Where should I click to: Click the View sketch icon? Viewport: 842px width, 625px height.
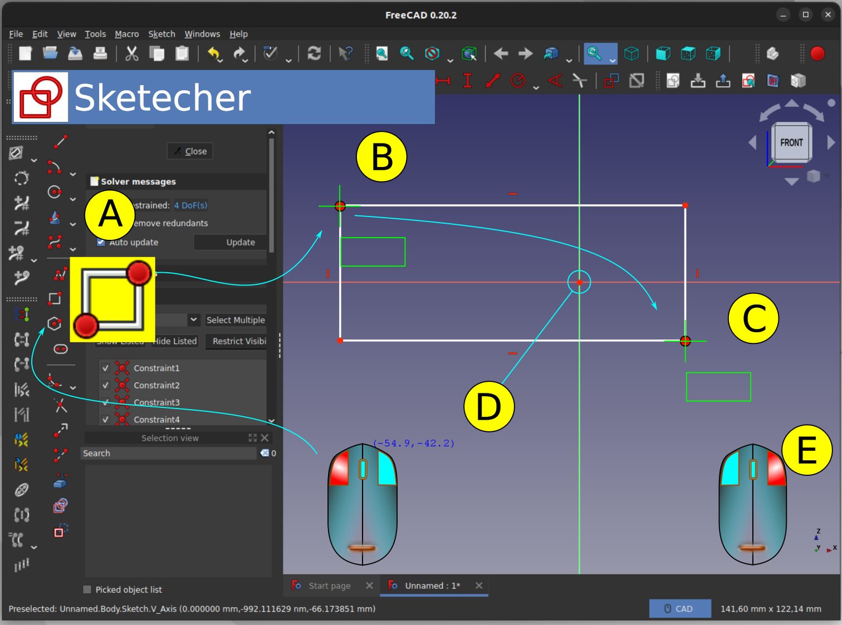748,81
